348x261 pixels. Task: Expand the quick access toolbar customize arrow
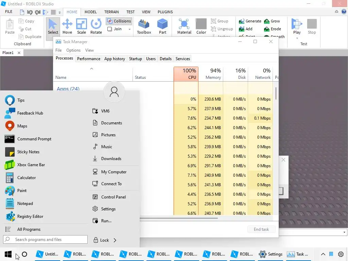(x=59, y=13)
